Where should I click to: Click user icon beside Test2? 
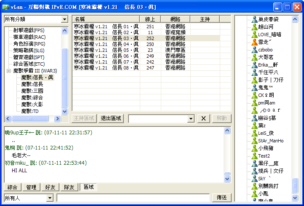[x=254, y=156]
